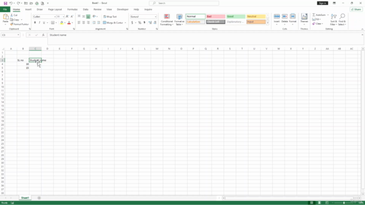
Task: Apply the yellow fill color
Action: [62, 23]
